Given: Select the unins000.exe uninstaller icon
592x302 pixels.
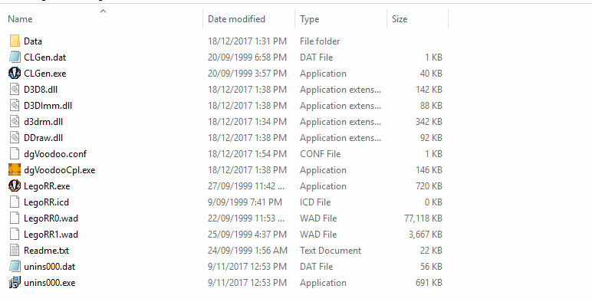Looking at the screenshot, I should pos(15,283).
